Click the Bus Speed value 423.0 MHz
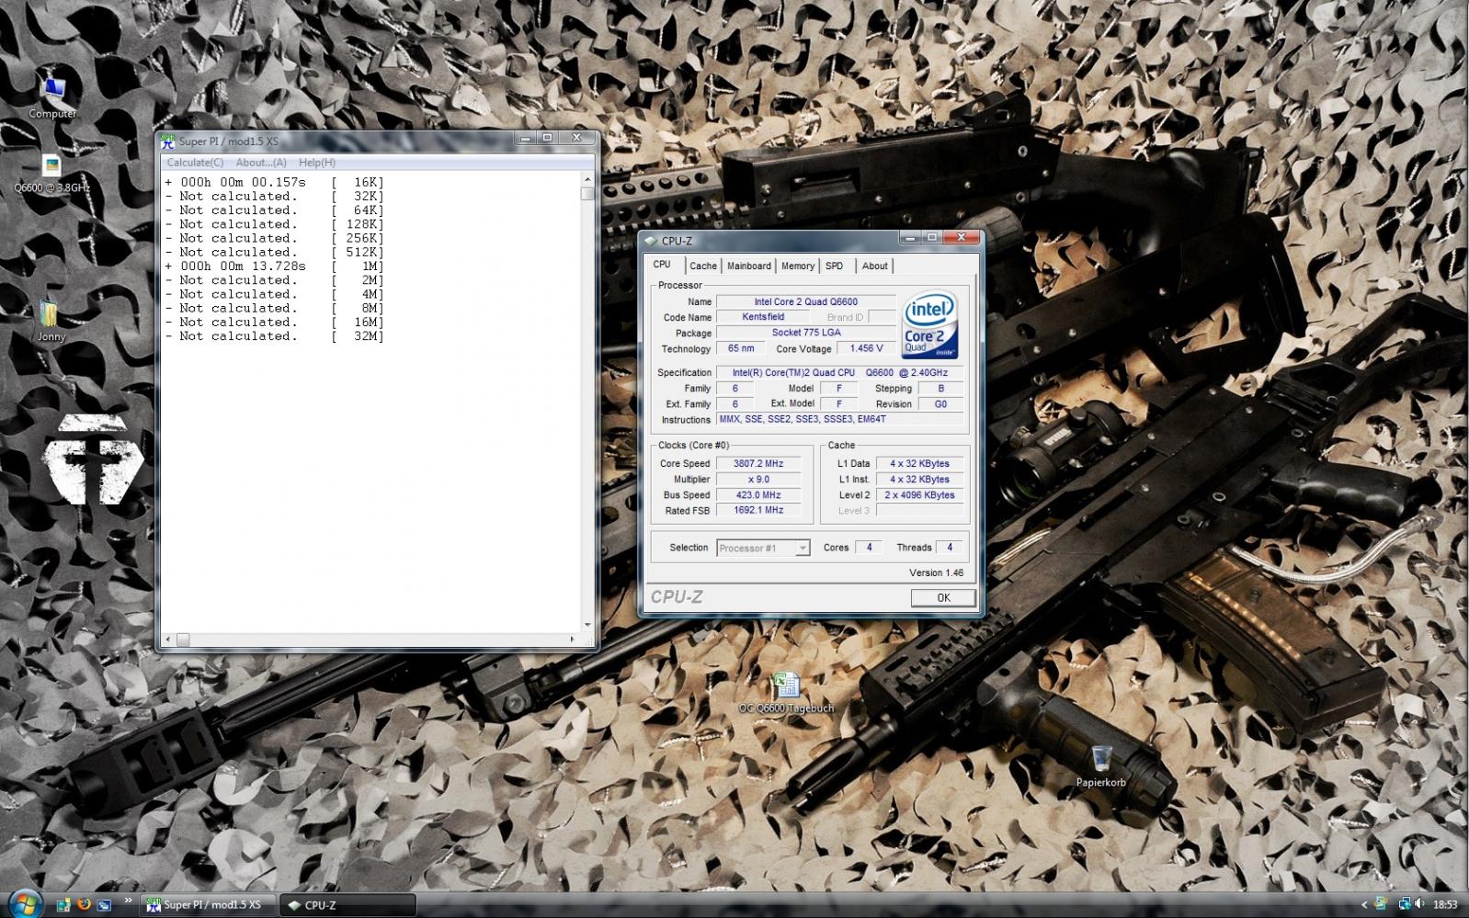 (x=758, y=495)
